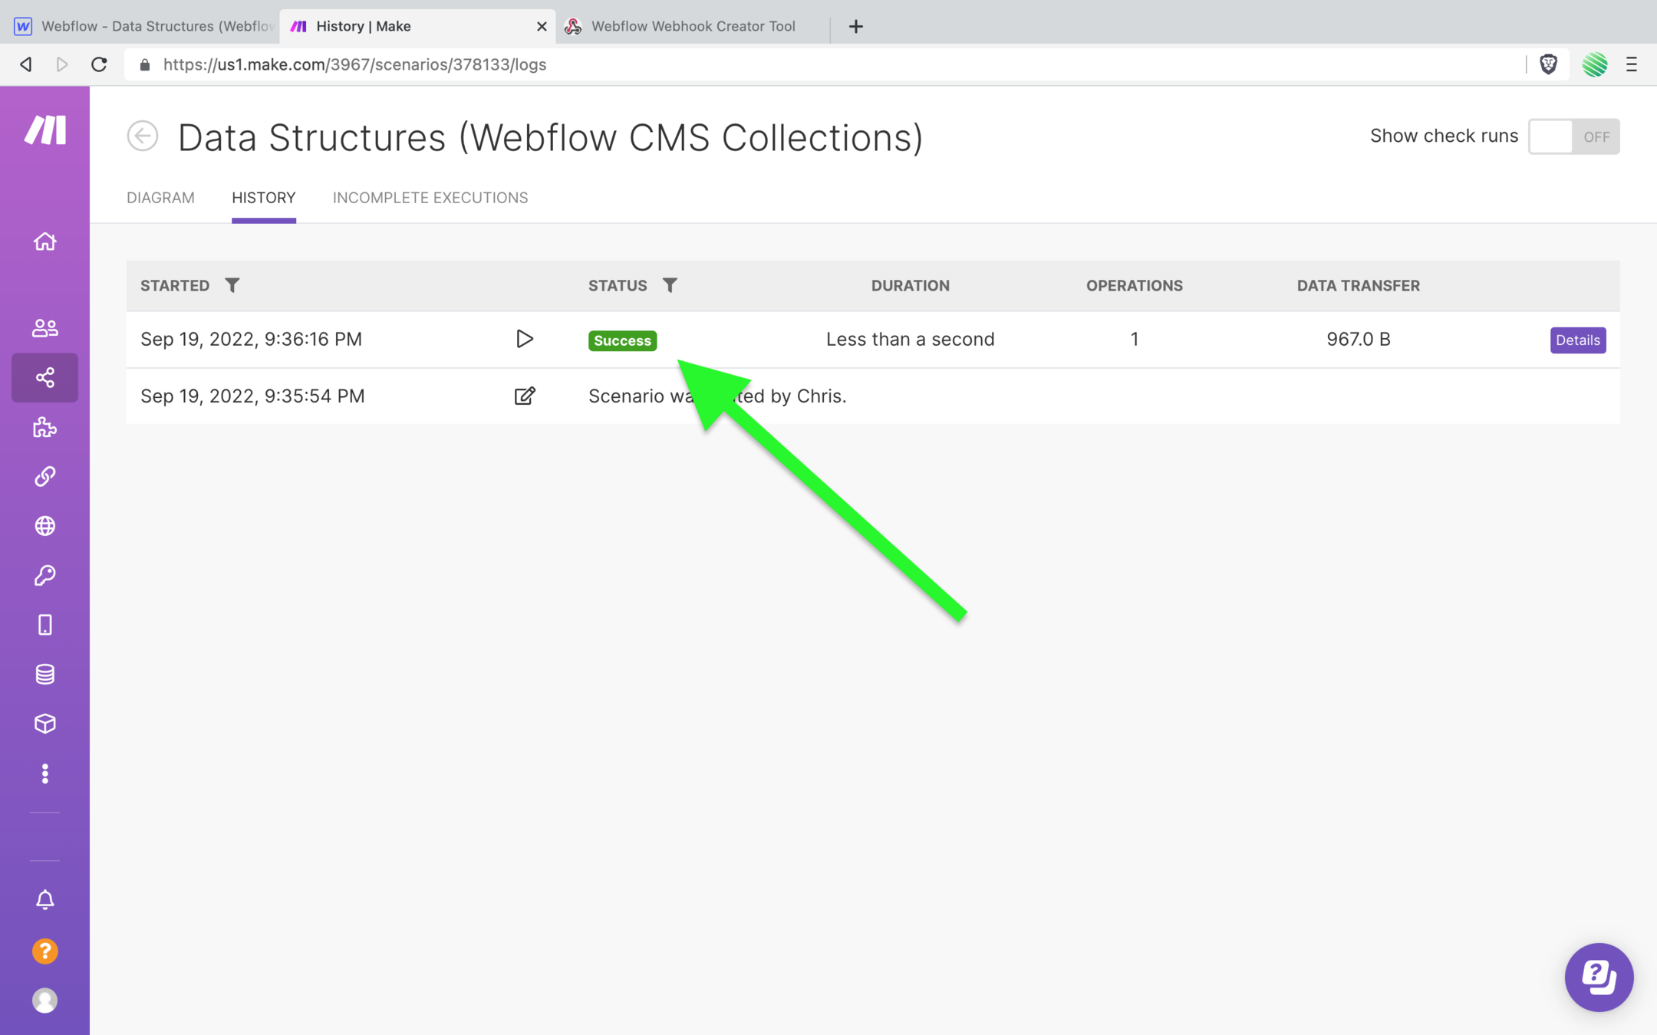Click the edit icon on 9:35:54 PM row
The width and height of the screenshot is (1657, 1035).
click(525, 396)
